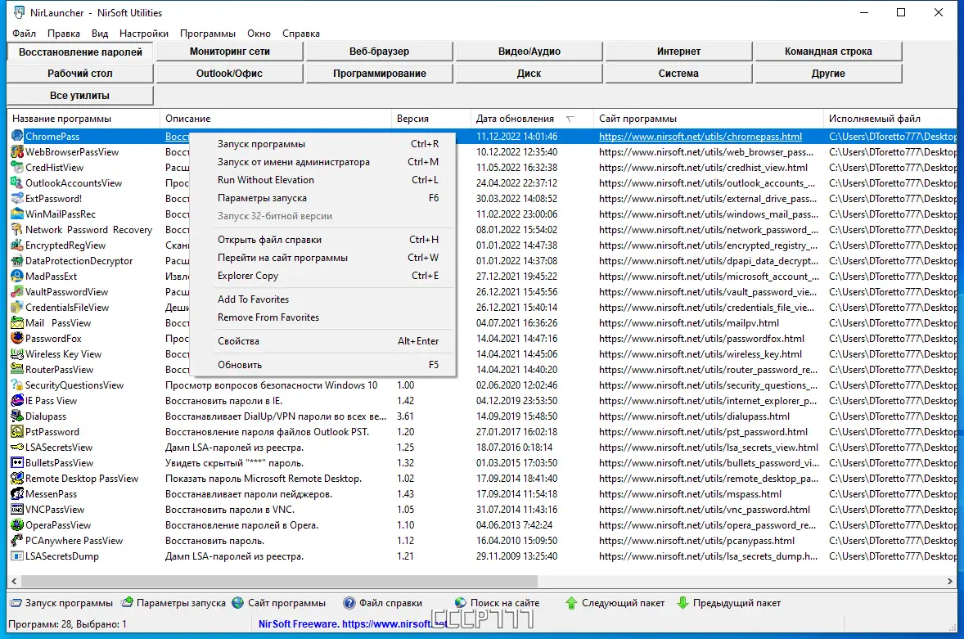Click the EncryptedRegView icon
964x639 pixels.
[x=17, y=245]
